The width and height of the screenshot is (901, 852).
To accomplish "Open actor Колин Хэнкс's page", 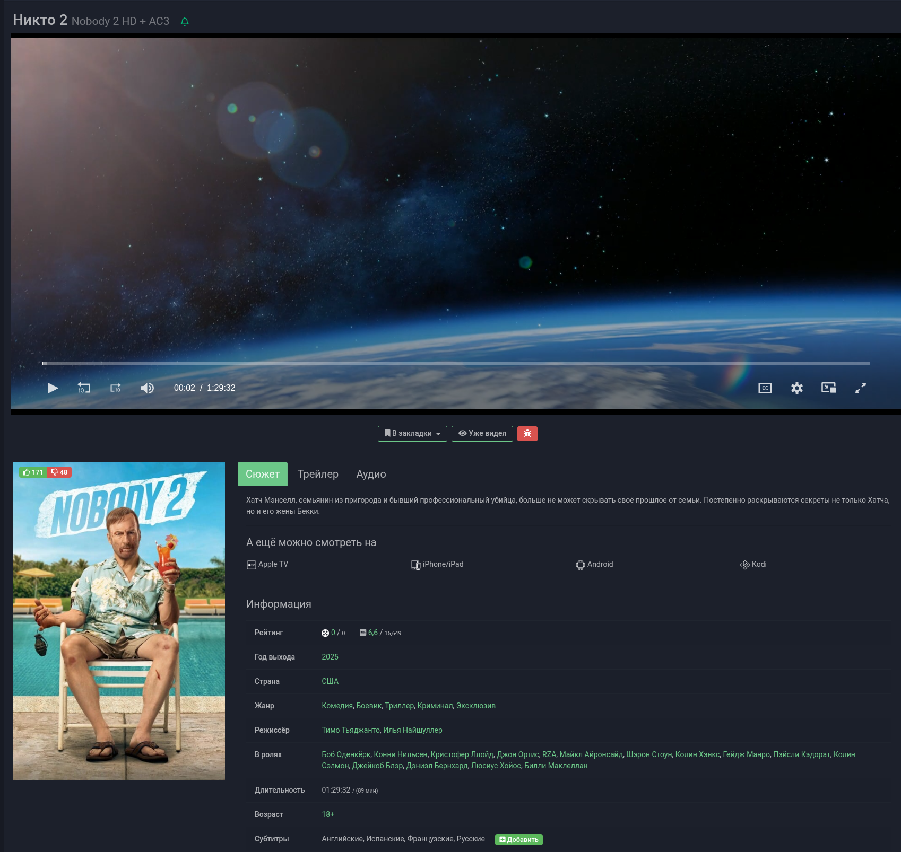I will (x=698, y=754).
